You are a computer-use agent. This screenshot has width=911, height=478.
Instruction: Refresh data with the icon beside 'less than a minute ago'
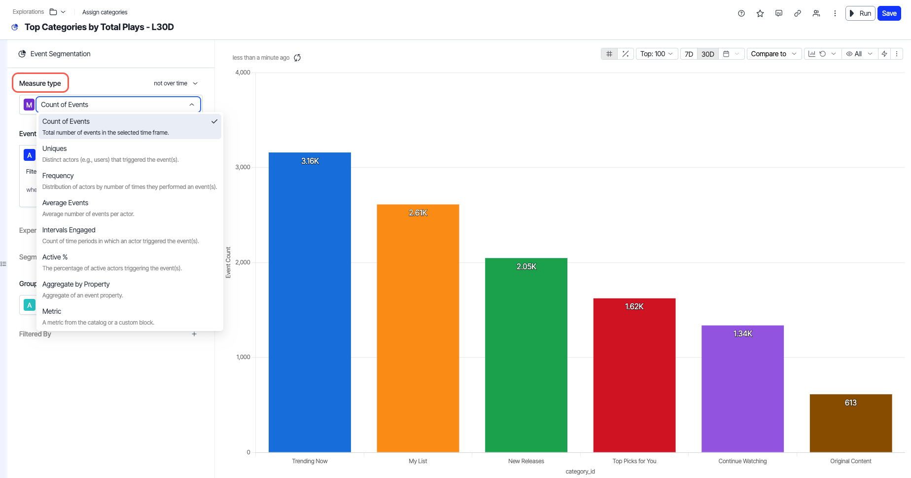(x=297, y=57)
